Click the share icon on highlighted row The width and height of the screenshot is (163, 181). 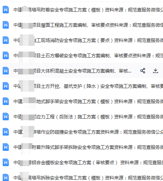tap(143, 71)
